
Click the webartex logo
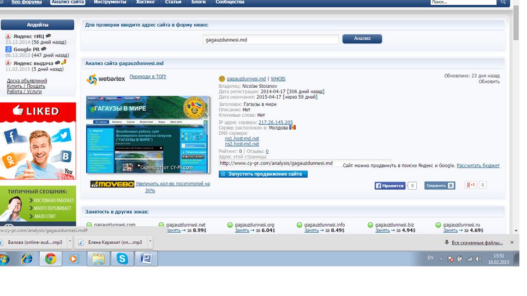(105, 79)
